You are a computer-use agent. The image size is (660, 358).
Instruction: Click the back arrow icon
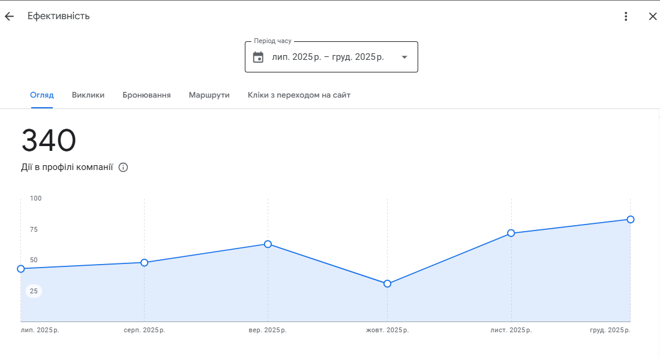coord(9,16)
